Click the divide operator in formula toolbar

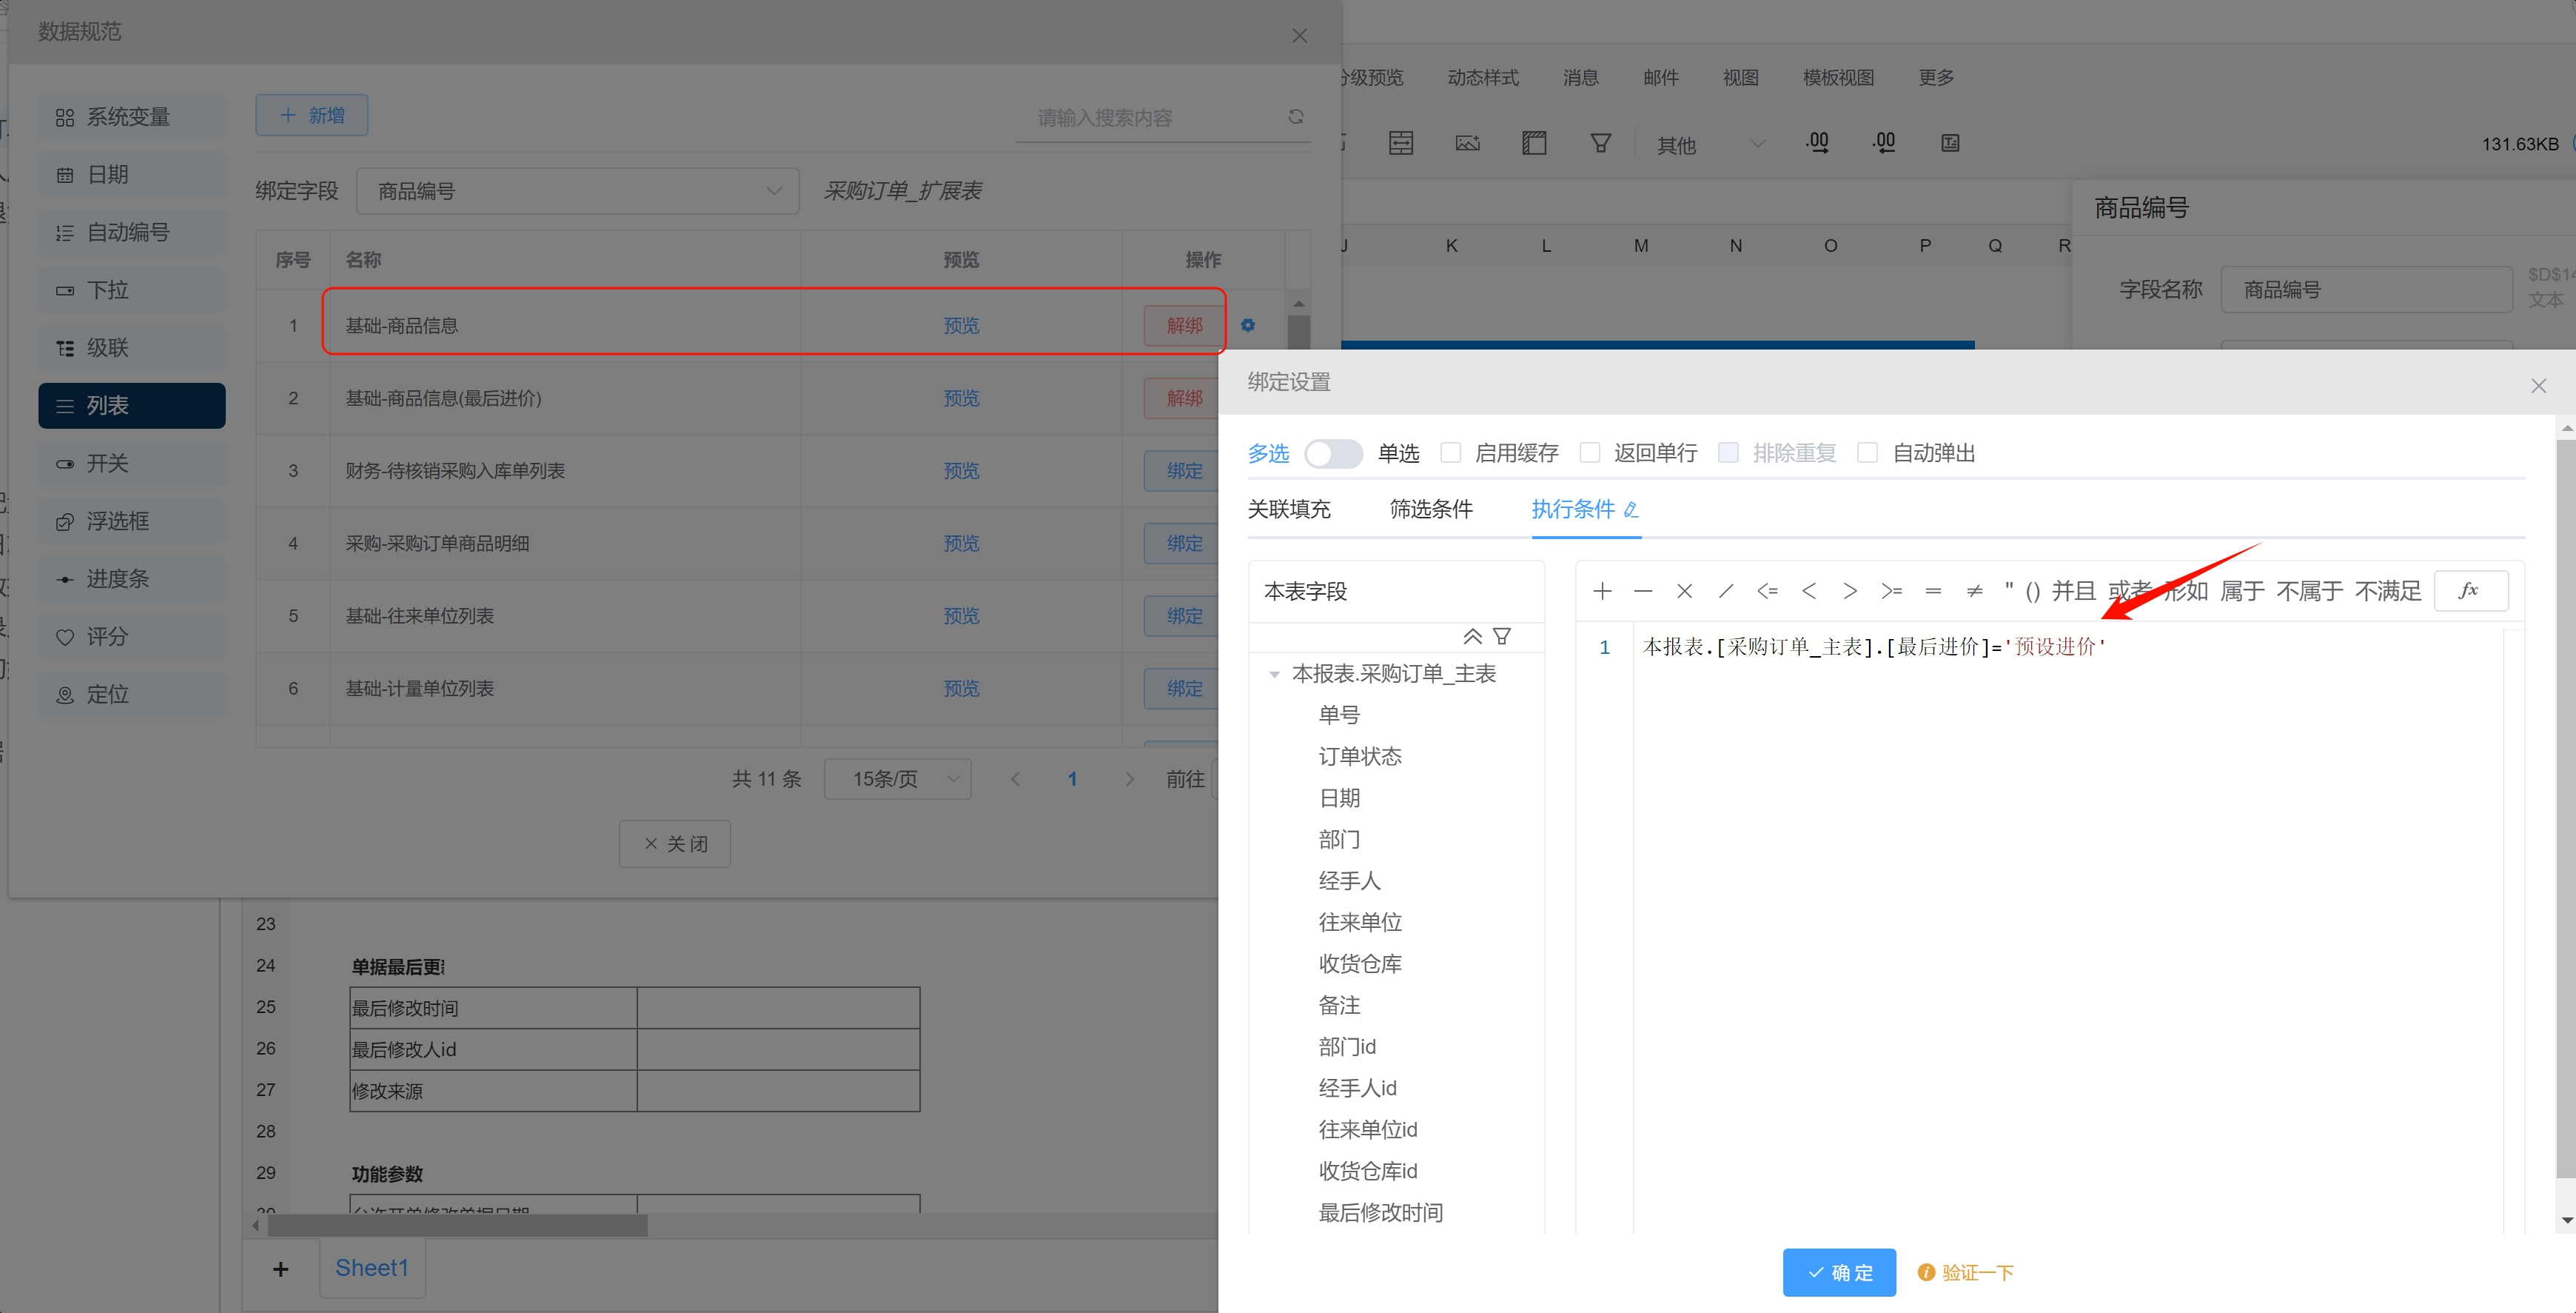(1726, 592)
